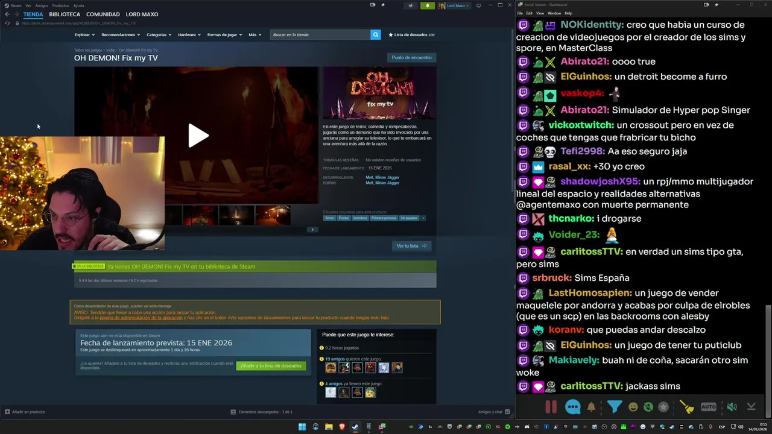
Task: Click the bell notification icon in Social Stream toolbar
Action: point(591,407)
